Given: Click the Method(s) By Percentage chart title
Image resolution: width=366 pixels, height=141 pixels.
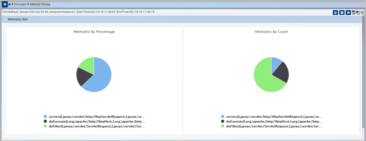Looking at the screenshot, I should 94,32.
